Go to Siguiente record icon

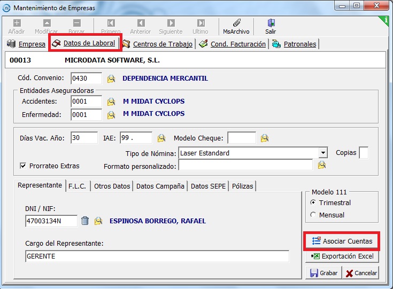coord(171,24)
